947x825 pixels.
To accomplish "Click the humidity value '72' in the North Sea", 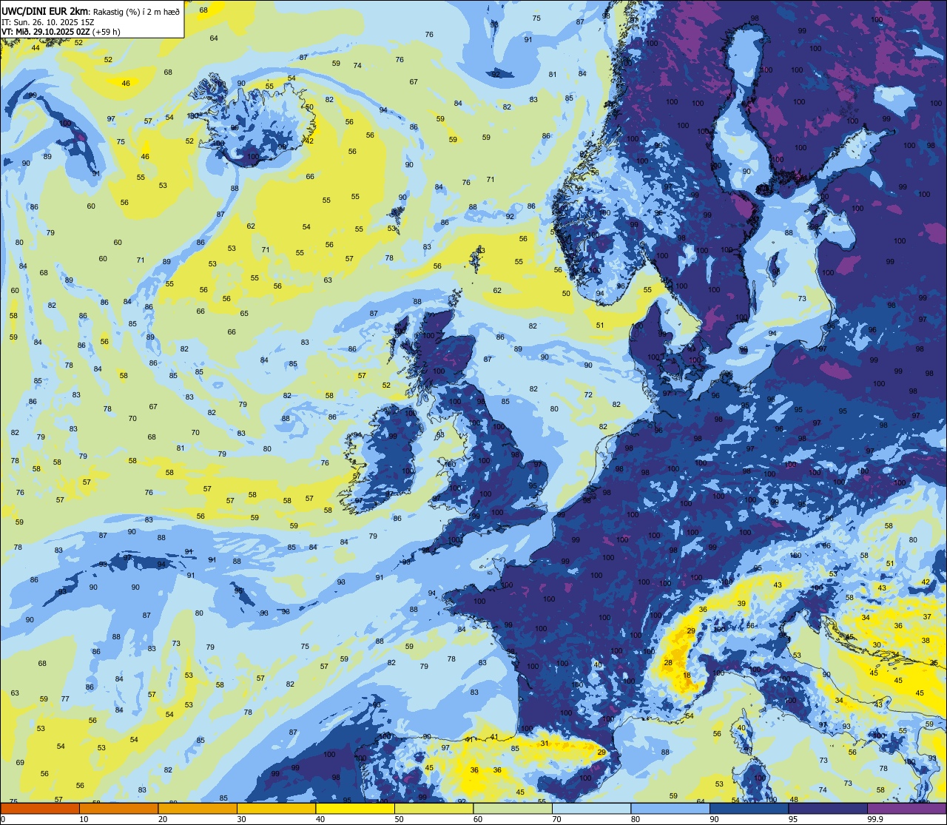I will 588,394.
